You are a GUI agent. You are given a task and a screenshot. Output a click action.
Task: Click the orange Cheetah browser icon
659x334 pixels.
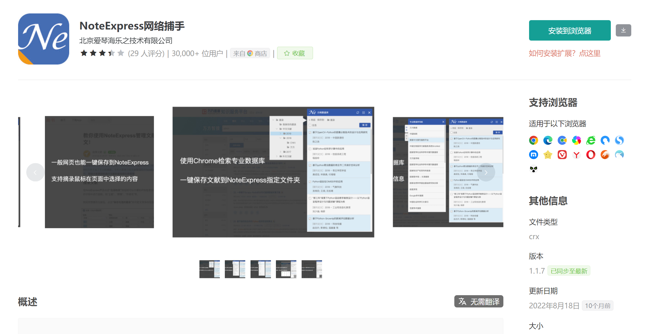(605, 154)
